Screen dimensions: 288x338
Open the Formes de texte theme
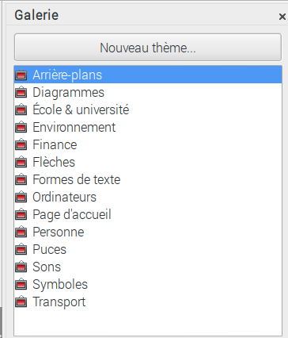tap(77, 179)
